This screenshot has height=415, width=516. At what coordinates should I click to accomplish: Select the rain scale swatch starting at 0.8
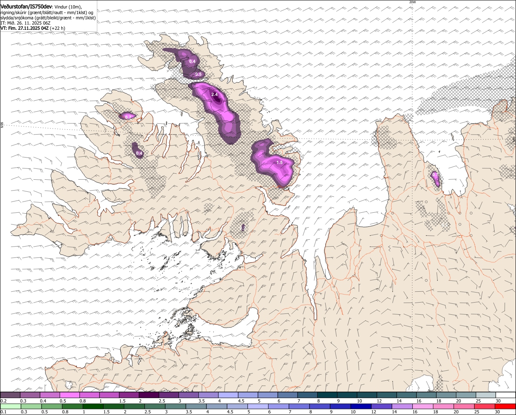pos(72,406)
